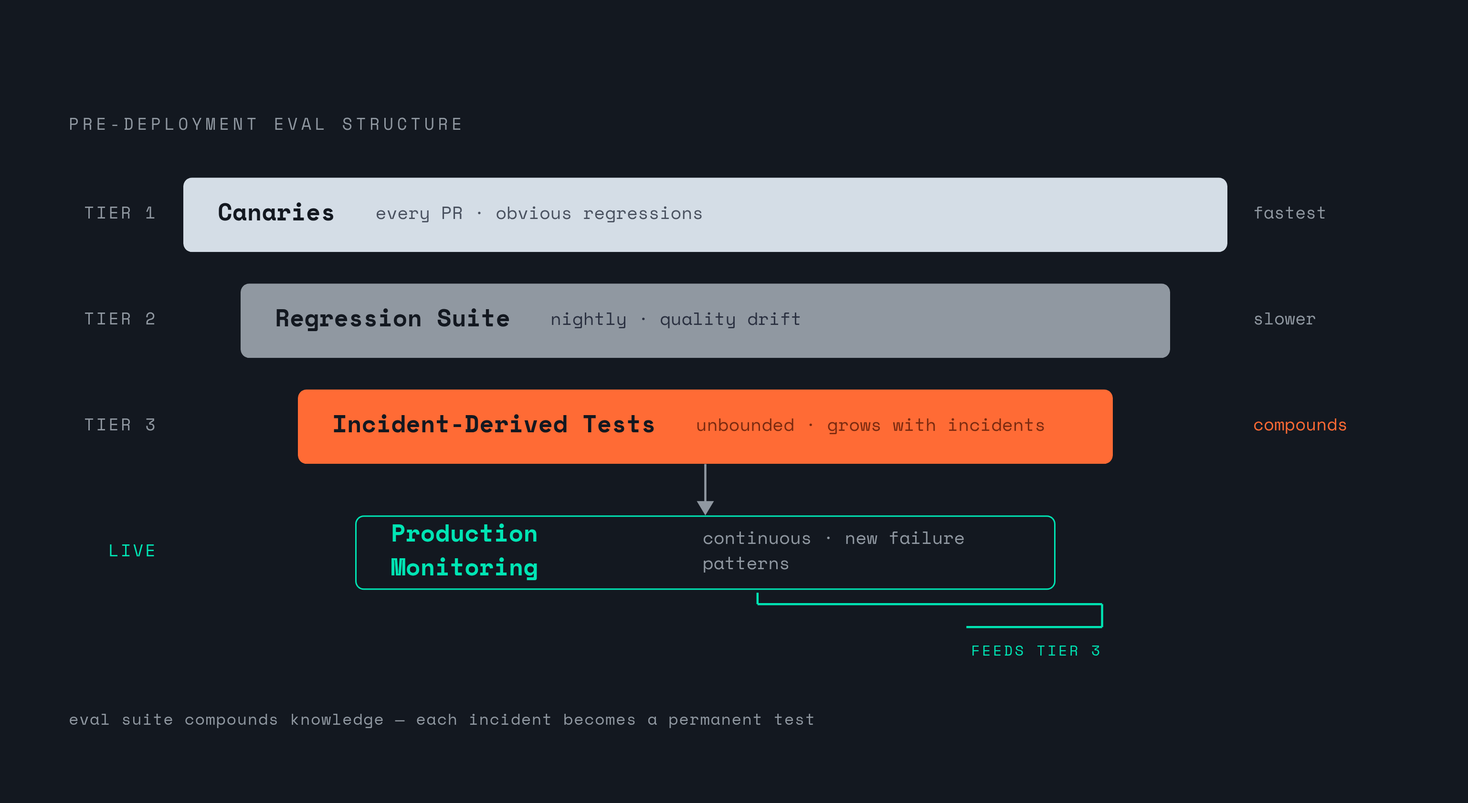Select the 'TIER 3' label
Image resolution: width=1468 pixels, height=803 pixels.
120,425
